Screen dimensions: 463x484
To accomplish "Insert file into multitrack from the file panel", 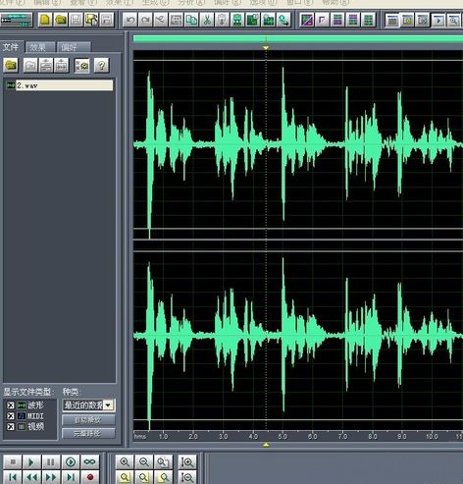I will [46, 66].
